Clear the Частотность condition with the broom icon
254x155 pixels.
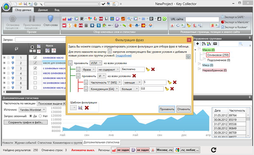click(170, 82)
